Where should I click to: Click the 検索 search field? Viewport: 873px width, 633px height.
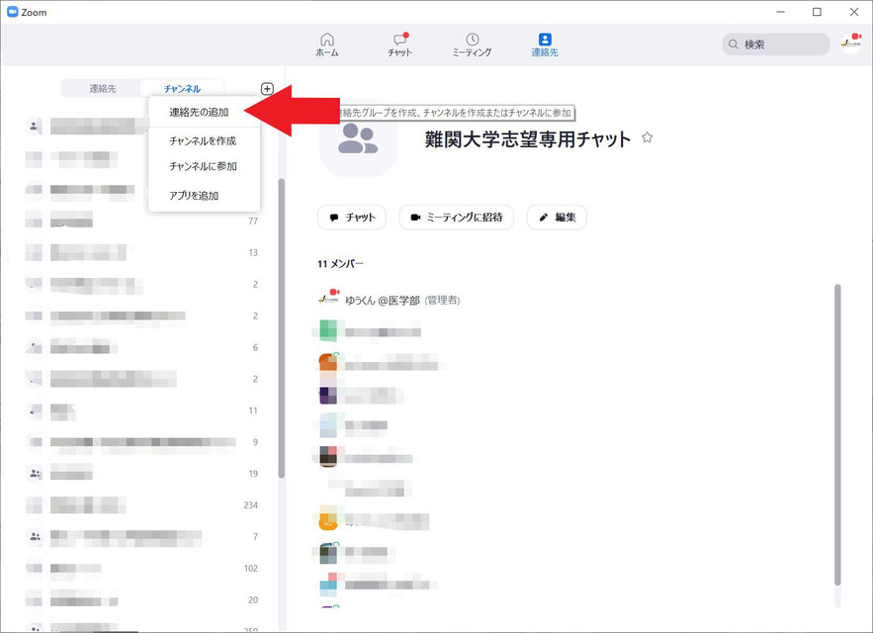(776, 45)
